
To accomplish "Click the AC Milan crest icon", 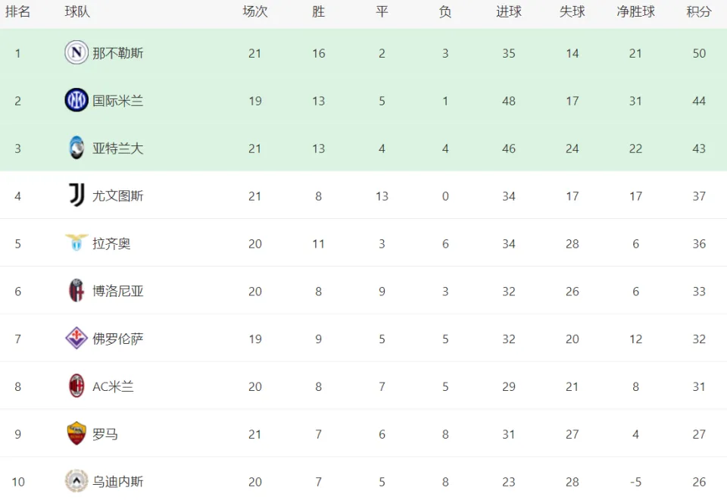I will (76, 386).
